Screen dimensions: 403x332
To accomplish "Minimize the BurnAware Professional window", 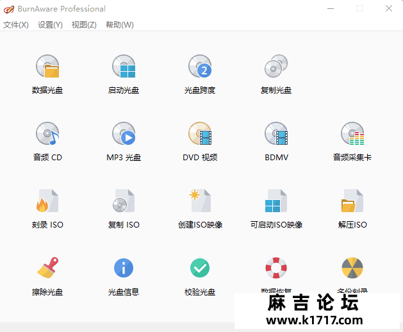I will click(x=331, y=8).
